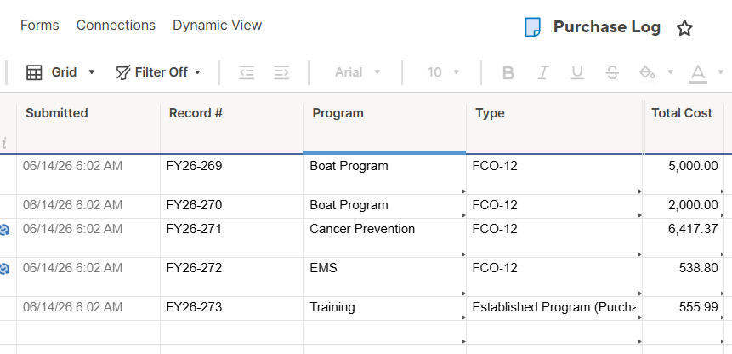Click the text color A icon

point(698,73)
